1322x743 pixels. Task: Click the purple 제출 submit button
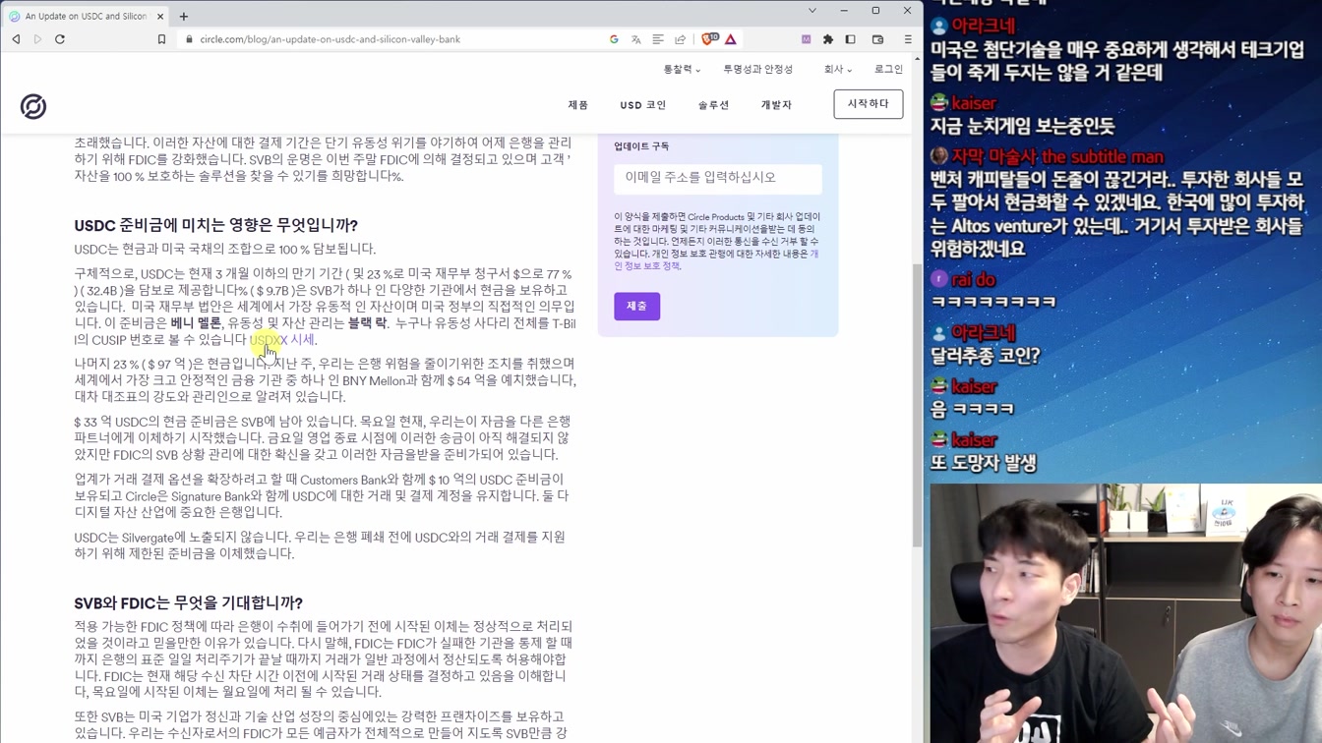point(637,306)
